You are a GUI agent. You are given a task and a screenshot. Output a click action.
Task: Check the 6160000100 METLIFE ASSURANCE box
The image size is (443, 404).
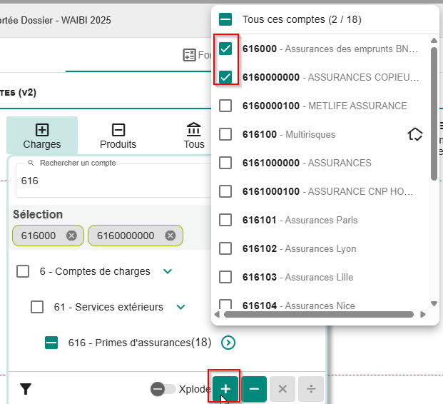point(225,106)
